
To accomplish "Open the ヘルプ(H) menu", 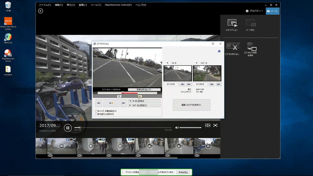I will coord(141,5).
